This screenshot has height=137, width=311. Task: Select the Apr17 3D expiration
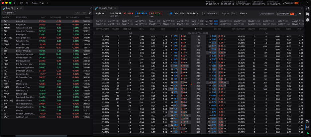(x=113, y=21)
